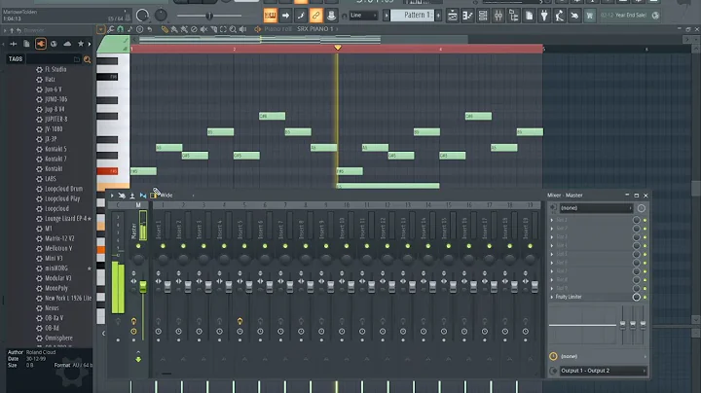Open the Mixer view sliders icon
701x393 pixels.
click(498, 16)
